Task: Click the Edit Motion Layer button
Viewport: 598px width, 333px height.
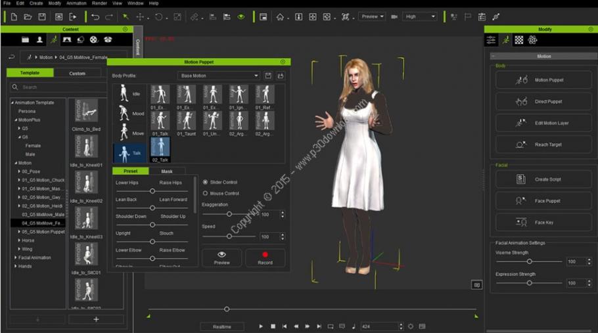Action: pyautogui.click(x=544, y=123)
